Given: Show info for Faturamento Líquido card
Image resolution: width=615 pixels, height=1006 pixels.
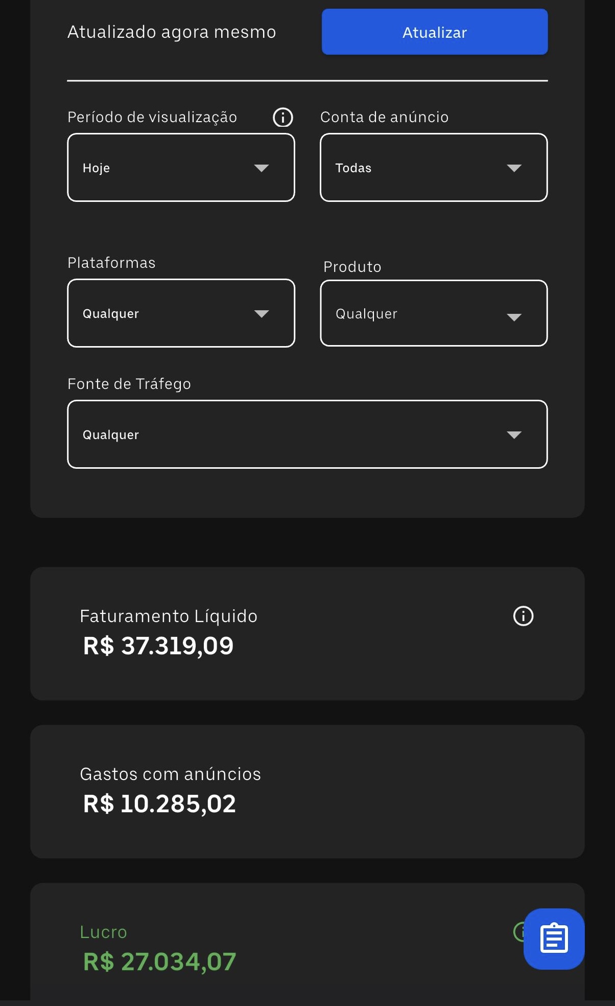Looking at the screenshot, I should point(523,616).
